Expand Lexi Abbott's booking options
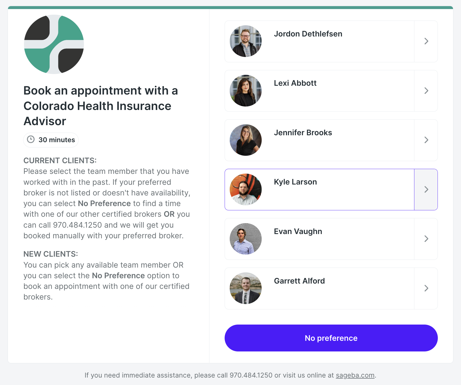The height and width of the screenshot is (385, 461). click(x=426, y=91)
